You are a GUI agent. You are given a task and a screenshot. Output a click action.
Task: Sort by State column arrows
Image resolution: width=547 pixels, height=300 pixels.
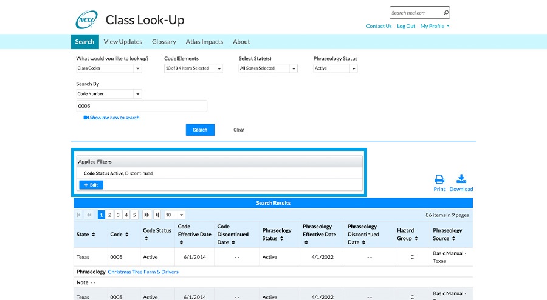click(94, 235)
